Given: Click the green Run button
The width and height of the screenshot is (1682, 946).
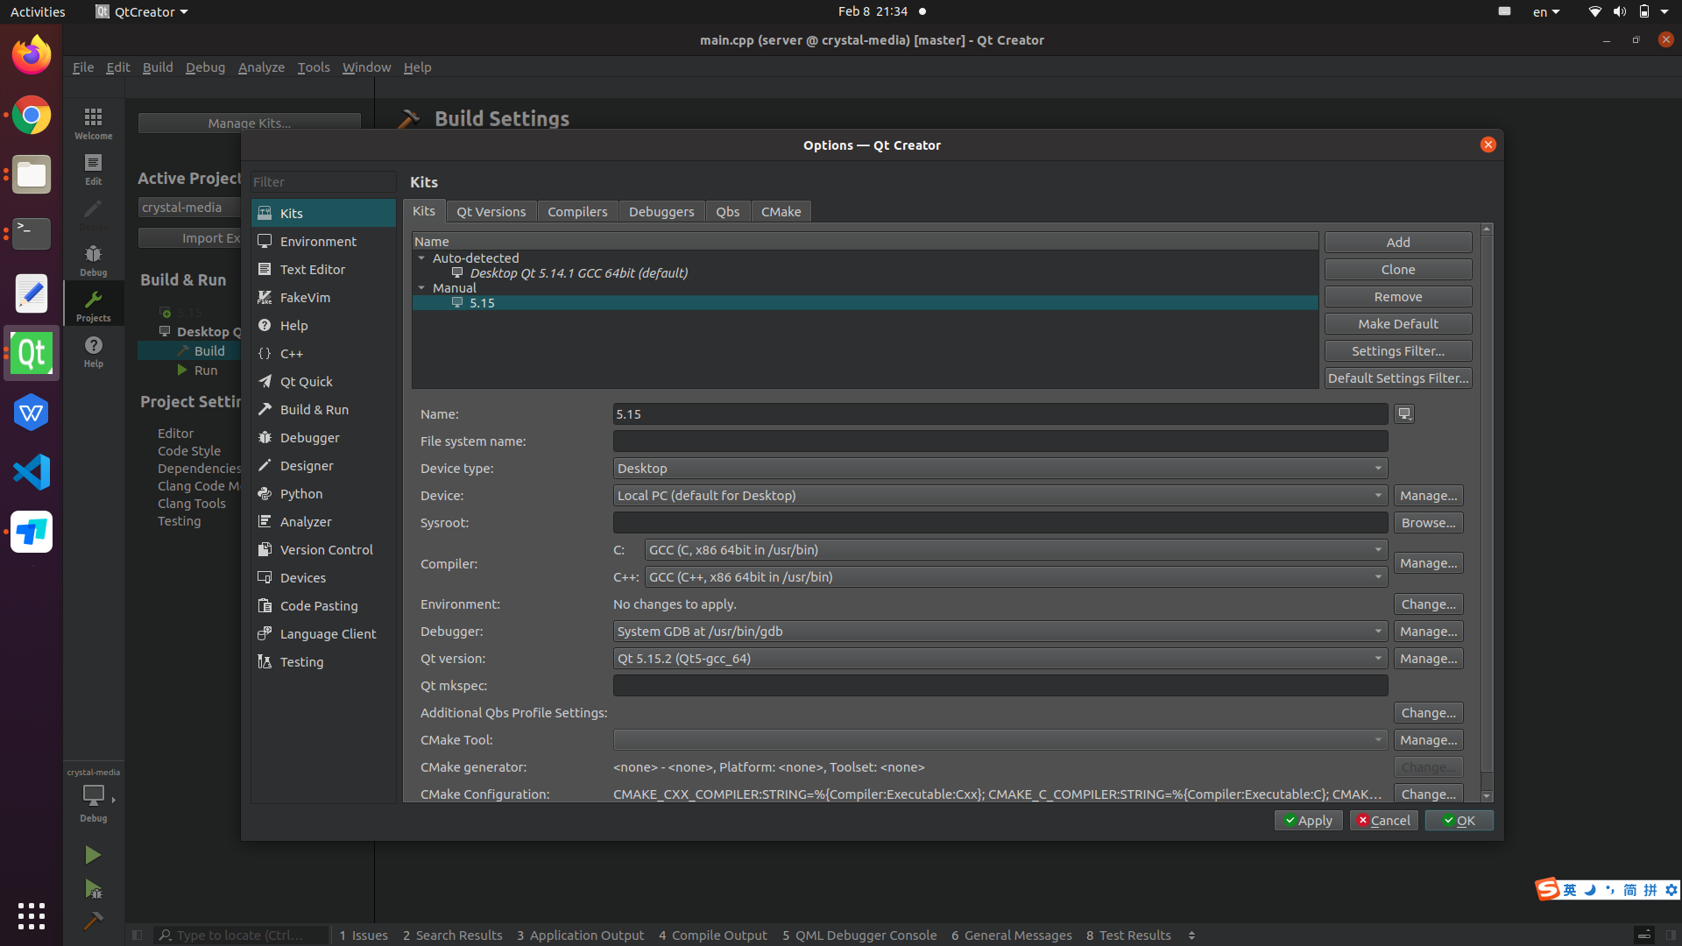Looking at the screenshot, I should coord(93,855).
